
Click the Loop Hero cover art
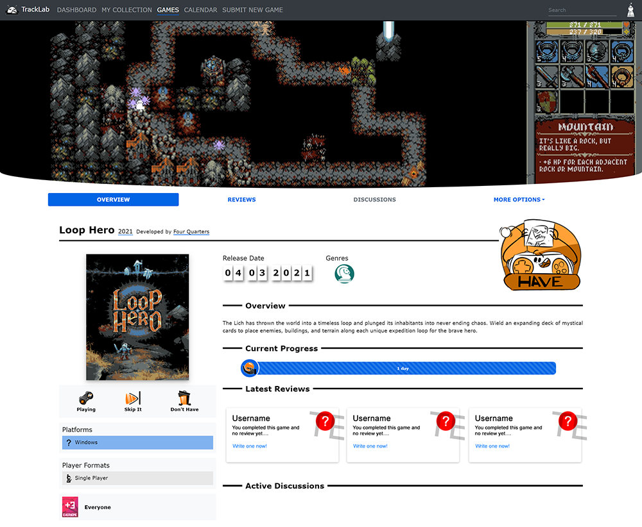[137, 317]
